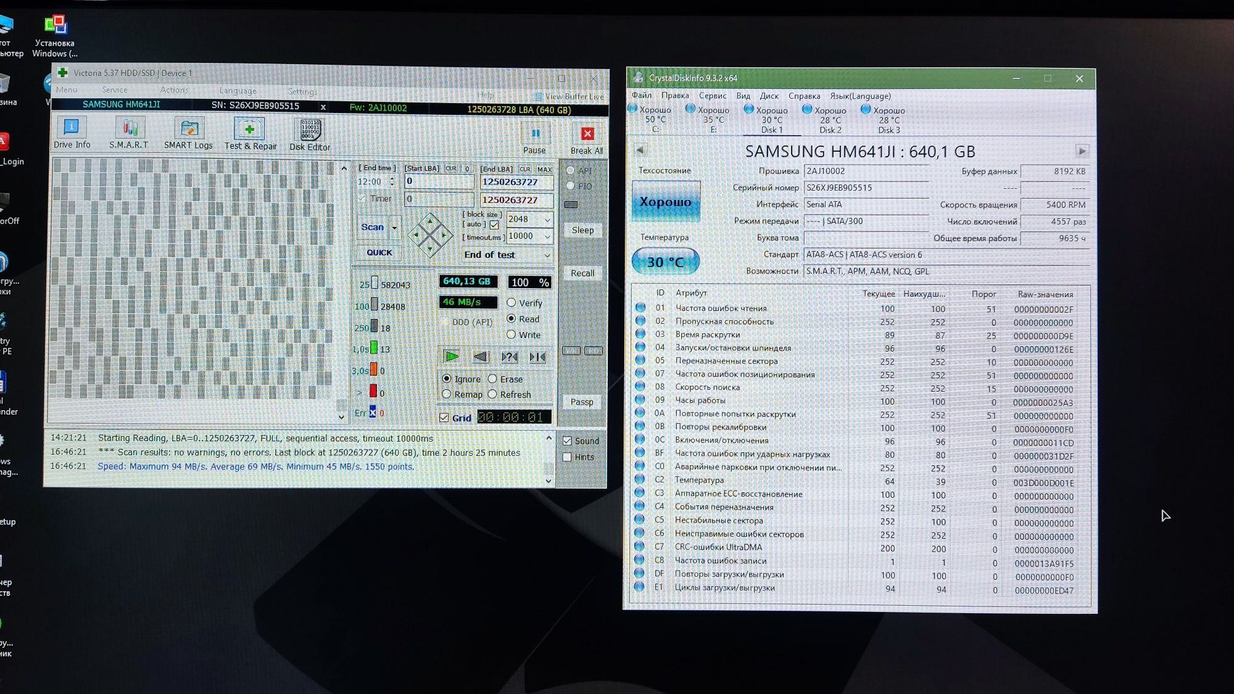Screen dimensions: 1234x694
Task: Expand the Scan button dropdown arrow
Action: 394,228
